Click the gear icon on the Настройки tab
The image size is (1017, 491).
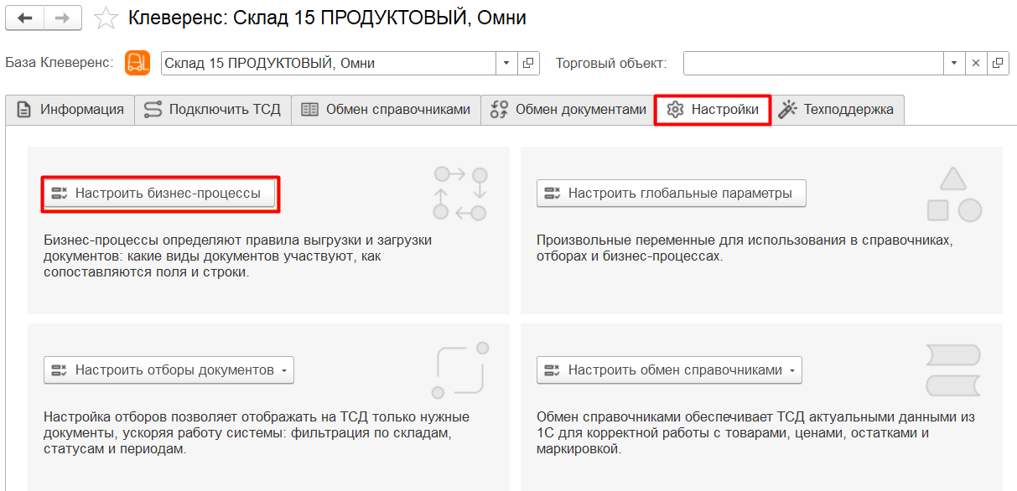[675, 110]
